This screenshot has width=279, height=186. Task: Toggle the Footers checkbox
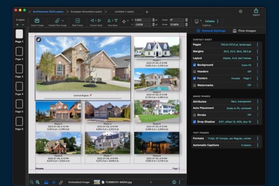(194, 78)
